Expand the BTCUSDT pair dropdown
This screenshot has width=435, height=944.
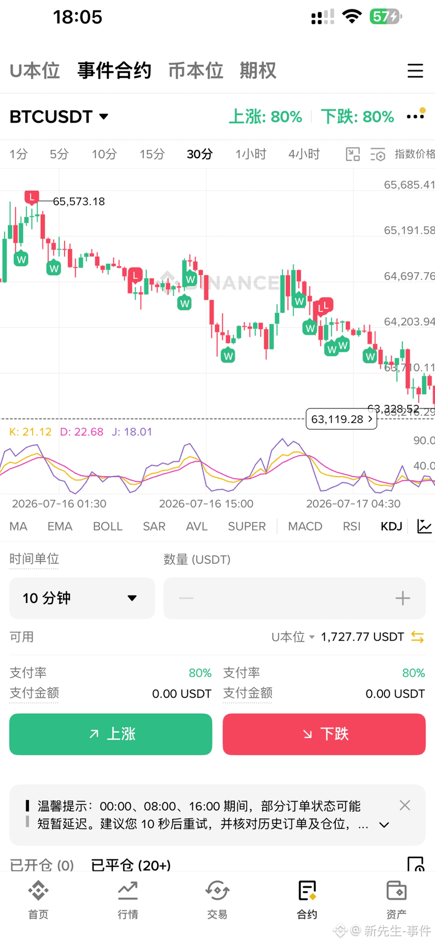[59, 116]
